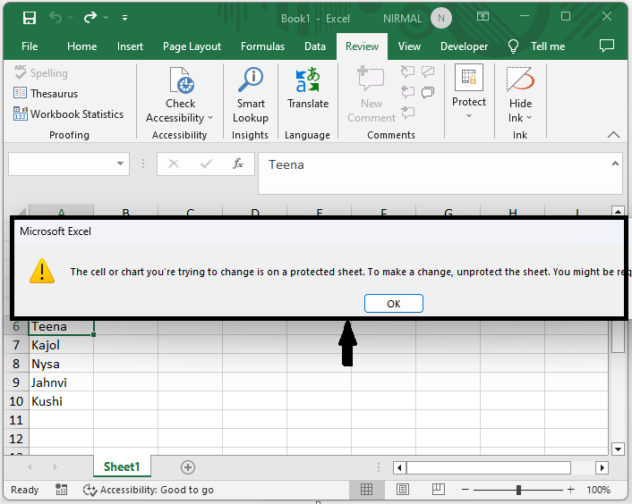Click Show/Hide Comment icon

428,72
